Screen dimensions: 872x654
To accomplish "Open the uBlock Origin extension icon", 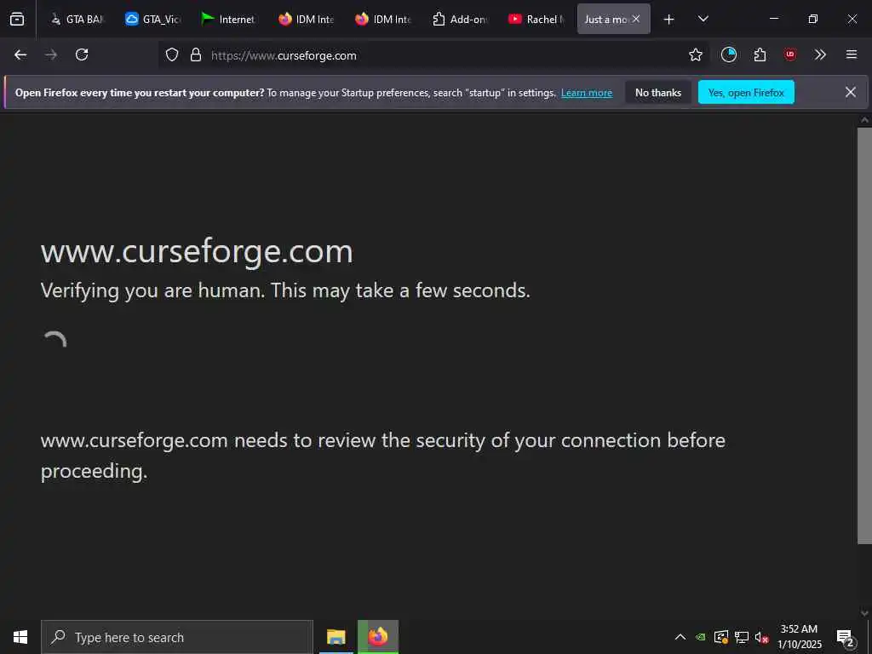I will coord(790,54).
